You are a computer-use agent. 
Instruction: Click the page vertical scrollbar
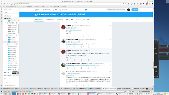click(x=153, y=65)
